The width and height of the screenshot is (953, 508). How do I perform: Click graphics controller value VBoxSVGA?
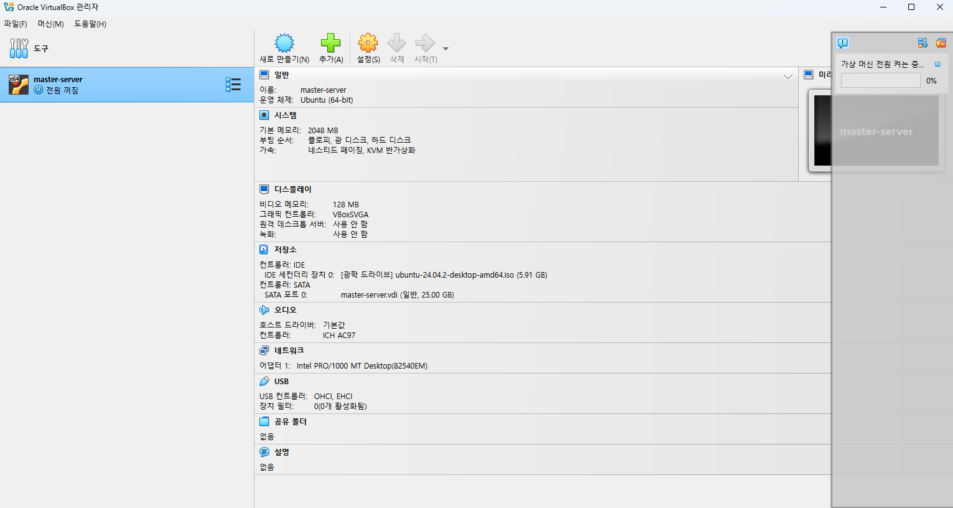[x=351, y=214]
